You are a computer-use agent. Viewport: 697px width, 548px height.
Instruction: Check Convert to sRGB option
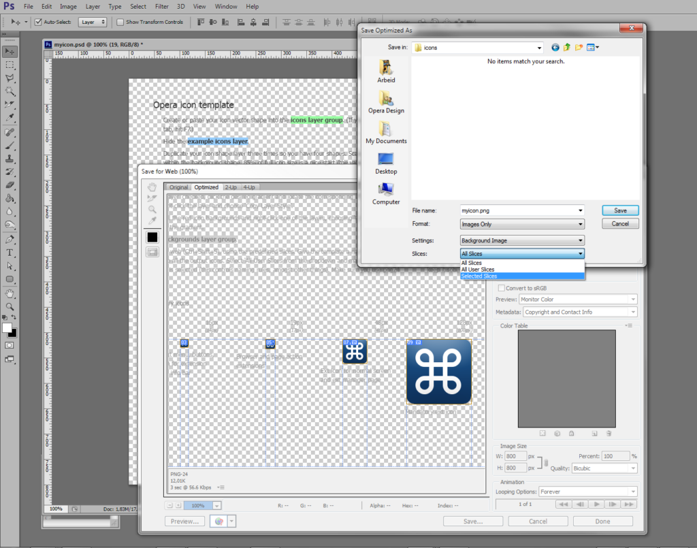point(502,288)
